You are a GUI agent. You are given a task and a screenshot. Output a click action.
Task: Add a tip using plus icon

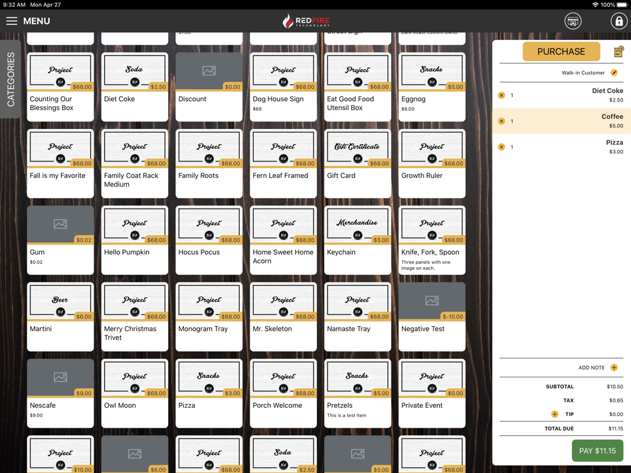[x=555, y=415]
